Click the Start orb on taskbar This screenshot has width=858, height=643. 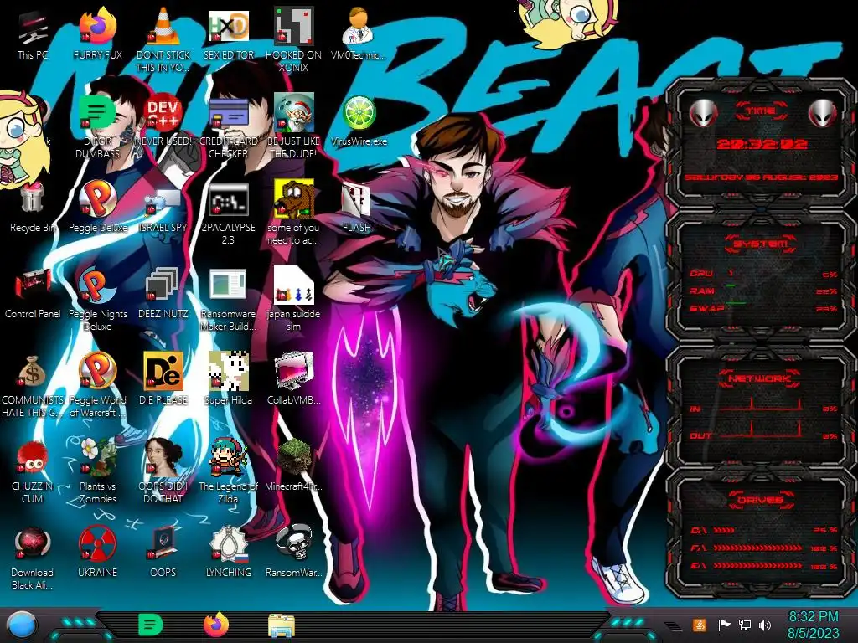tap(22, 625)
